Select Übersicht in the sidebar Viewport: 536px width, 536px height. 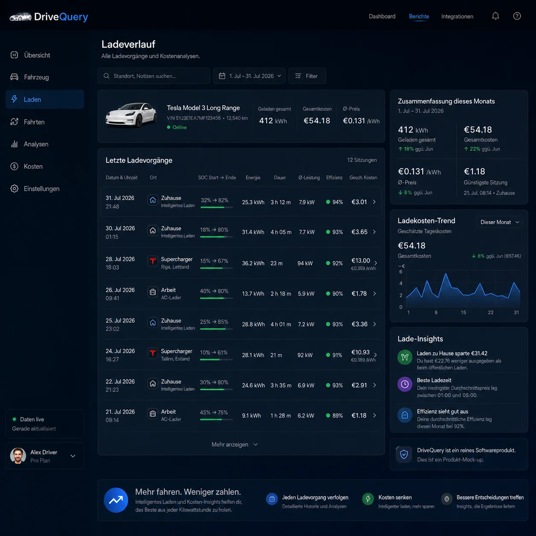45,55
